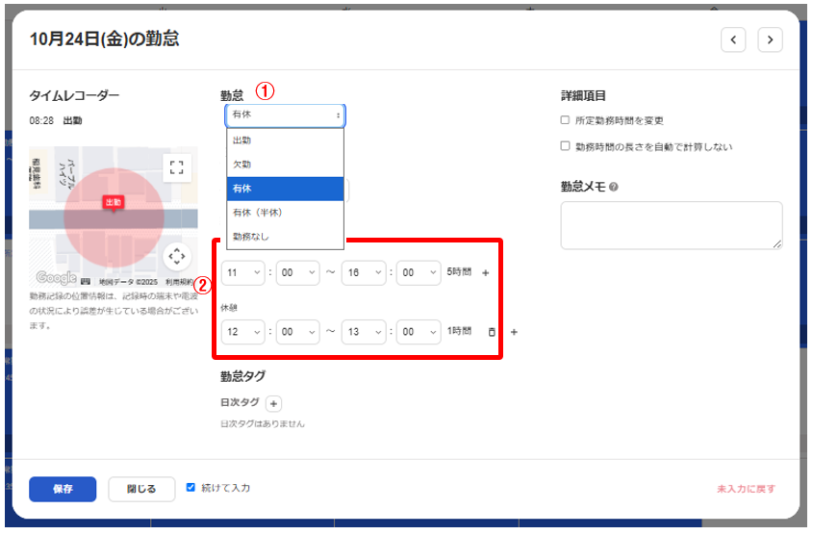Toggle fullscreen view of the map
813x535 pixels.
tap(176, 168)
